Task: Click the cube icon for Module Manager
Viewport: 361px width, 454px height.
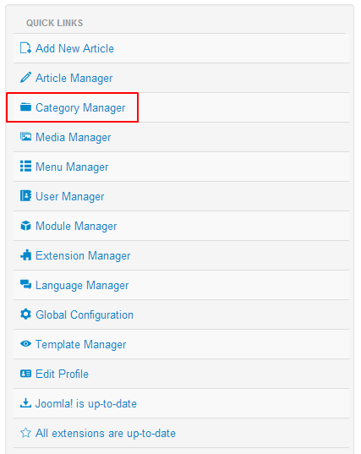Action: coord(25,226)
